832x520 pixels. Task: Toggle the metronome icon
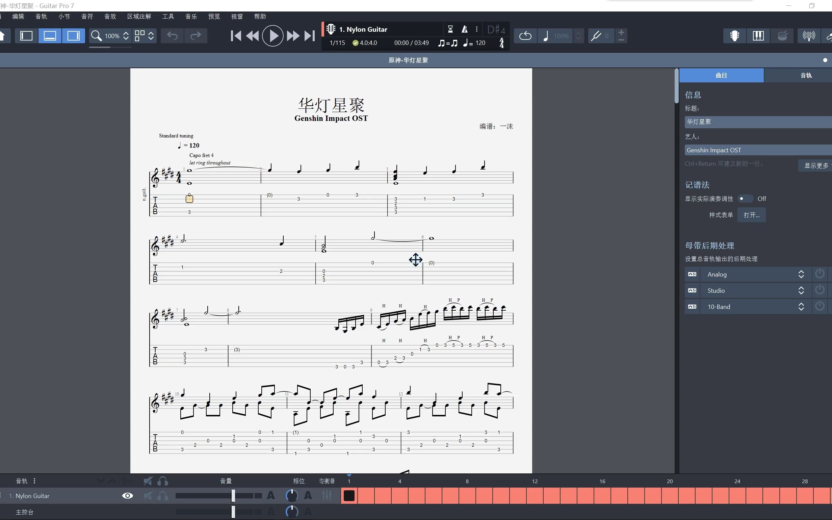tap(465, 29)
